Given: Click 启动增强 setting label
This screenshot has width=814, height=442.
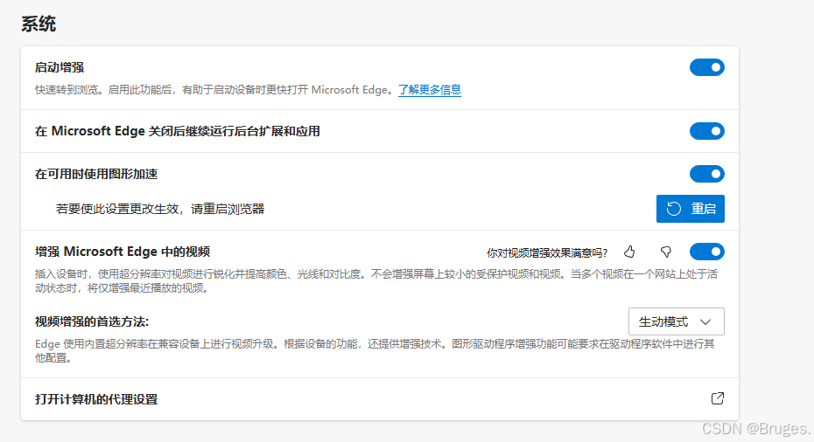Looking at the screenshot, I should (x=60, y=67).
